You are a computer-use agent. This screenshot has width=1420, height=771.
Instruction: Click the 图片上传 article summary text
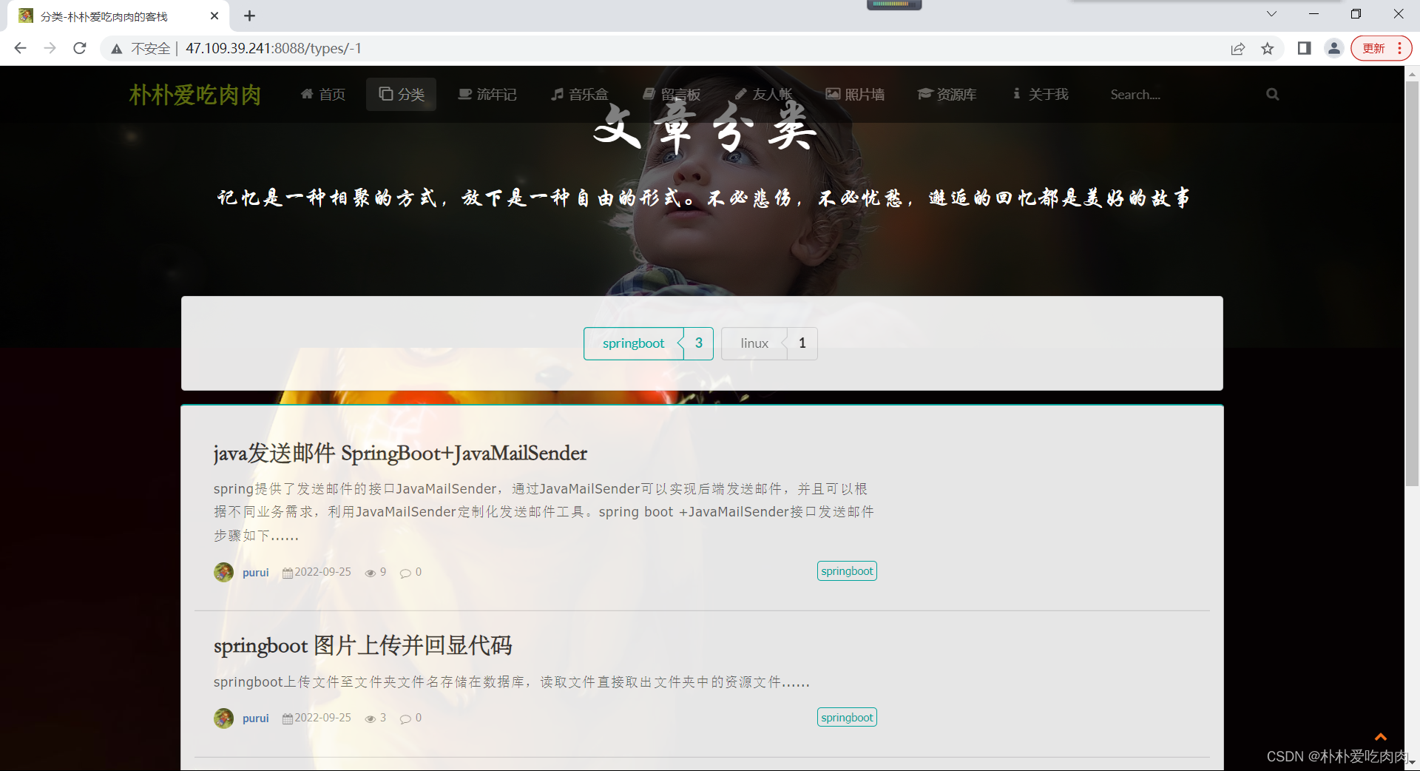click(512, 682)
